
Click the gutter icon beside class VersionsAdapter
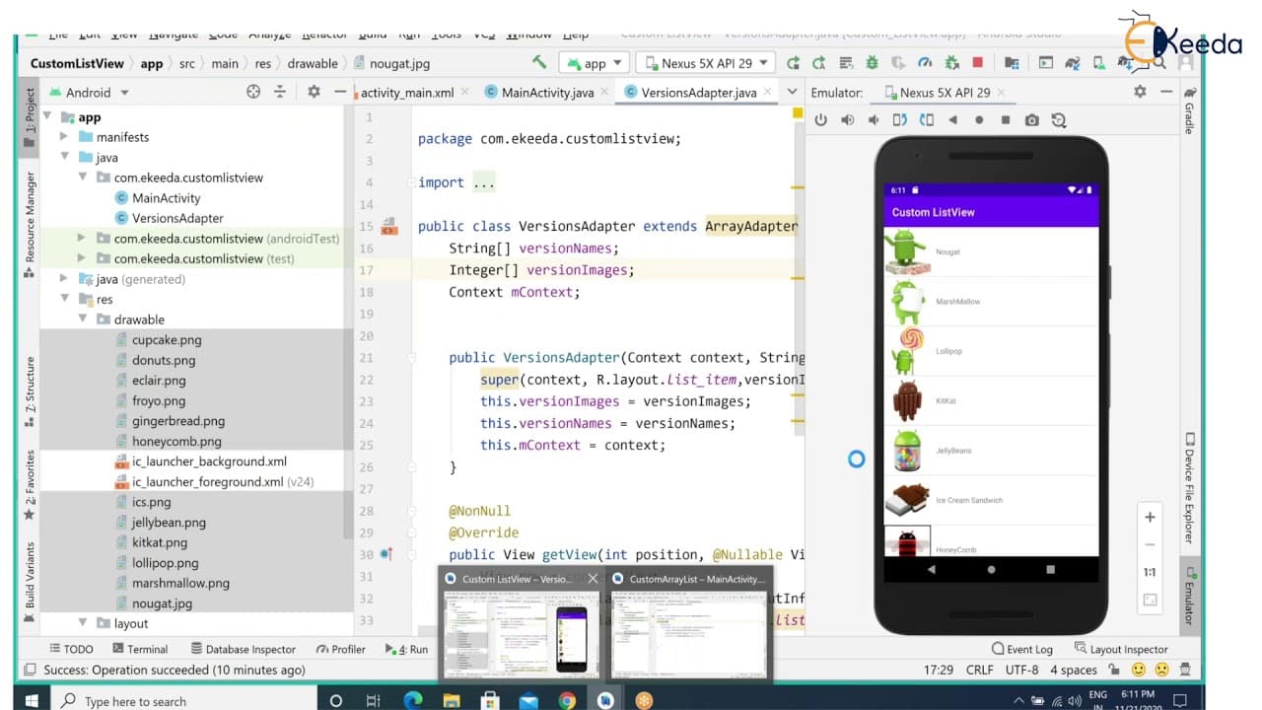coord(389,226)
